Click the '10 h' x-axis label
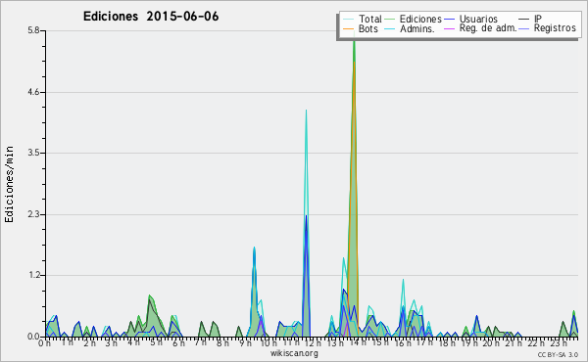 269,342
